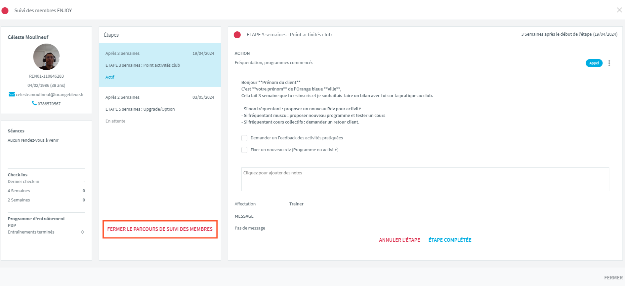625x286 pixels.
Task: Click Fermer le parcours de suivi des membres
Action: 160,229
